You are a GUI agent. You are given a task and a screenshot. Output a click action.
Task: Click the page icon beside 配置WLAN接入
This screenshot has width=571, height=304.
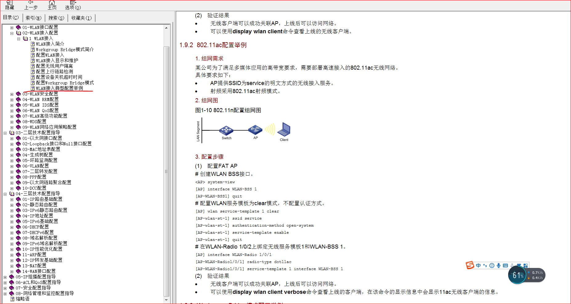pyautogui.click(x=33, y=55)
